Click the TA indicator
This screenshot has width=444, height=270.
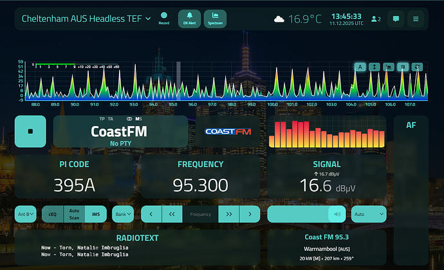pyautogui.click(x=111, y=119)
